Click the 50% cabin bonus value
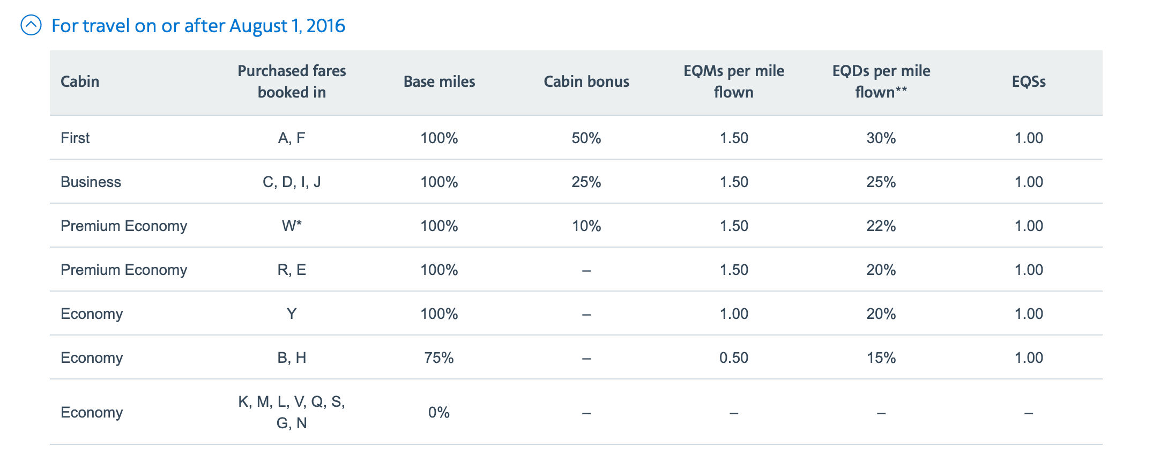The width and height of the screenshot is (1160, 462). [x=586, y=138]
